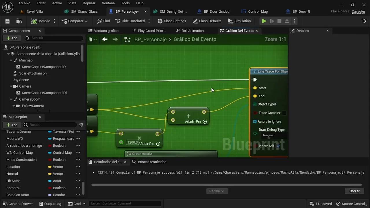Open the Página dropdown below compile results
370x208 pixels.
pyautogui.click(x=217, y=191)
